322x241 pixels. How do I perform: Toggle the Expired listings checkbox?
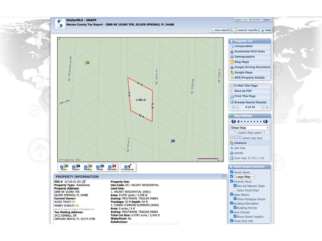(x=74, y=167)
